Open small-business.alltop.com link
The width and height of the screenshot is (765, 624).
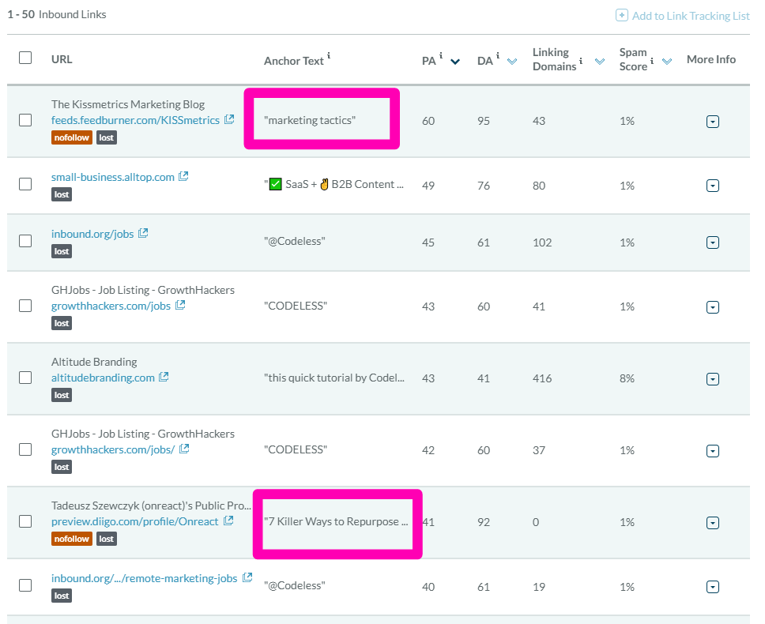pos(113,177)
